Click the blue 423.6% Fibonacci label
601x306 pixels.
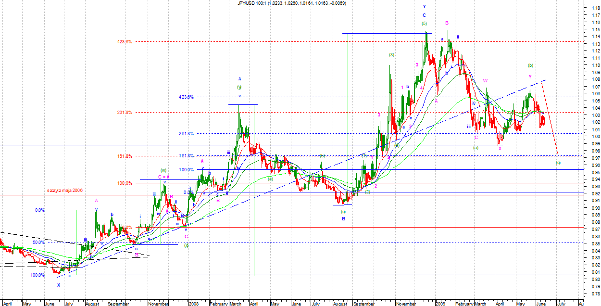tap(186, 97)
